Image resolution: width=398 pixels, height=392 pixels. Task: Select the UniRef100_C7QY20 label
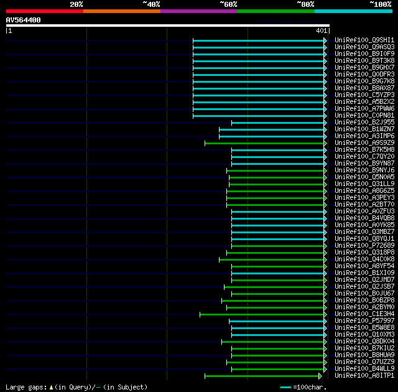tap(364, 157)
